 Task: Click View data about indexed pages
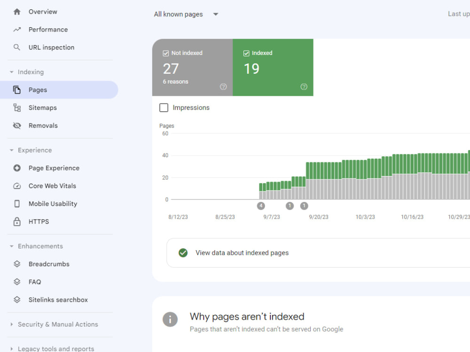pos(242,253)
